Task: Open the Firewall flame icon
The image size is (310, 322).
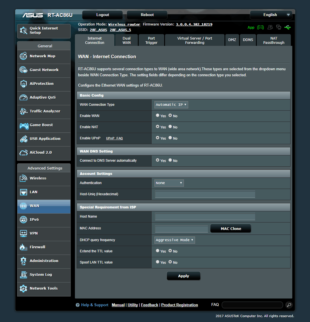Action: pos(23,247)
